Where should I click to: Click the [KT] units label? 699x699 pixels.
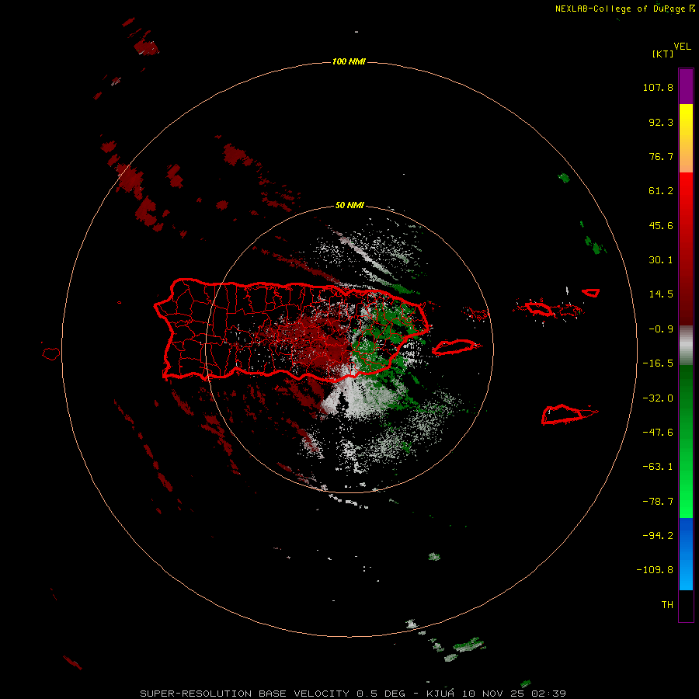[x=663, y=54]
